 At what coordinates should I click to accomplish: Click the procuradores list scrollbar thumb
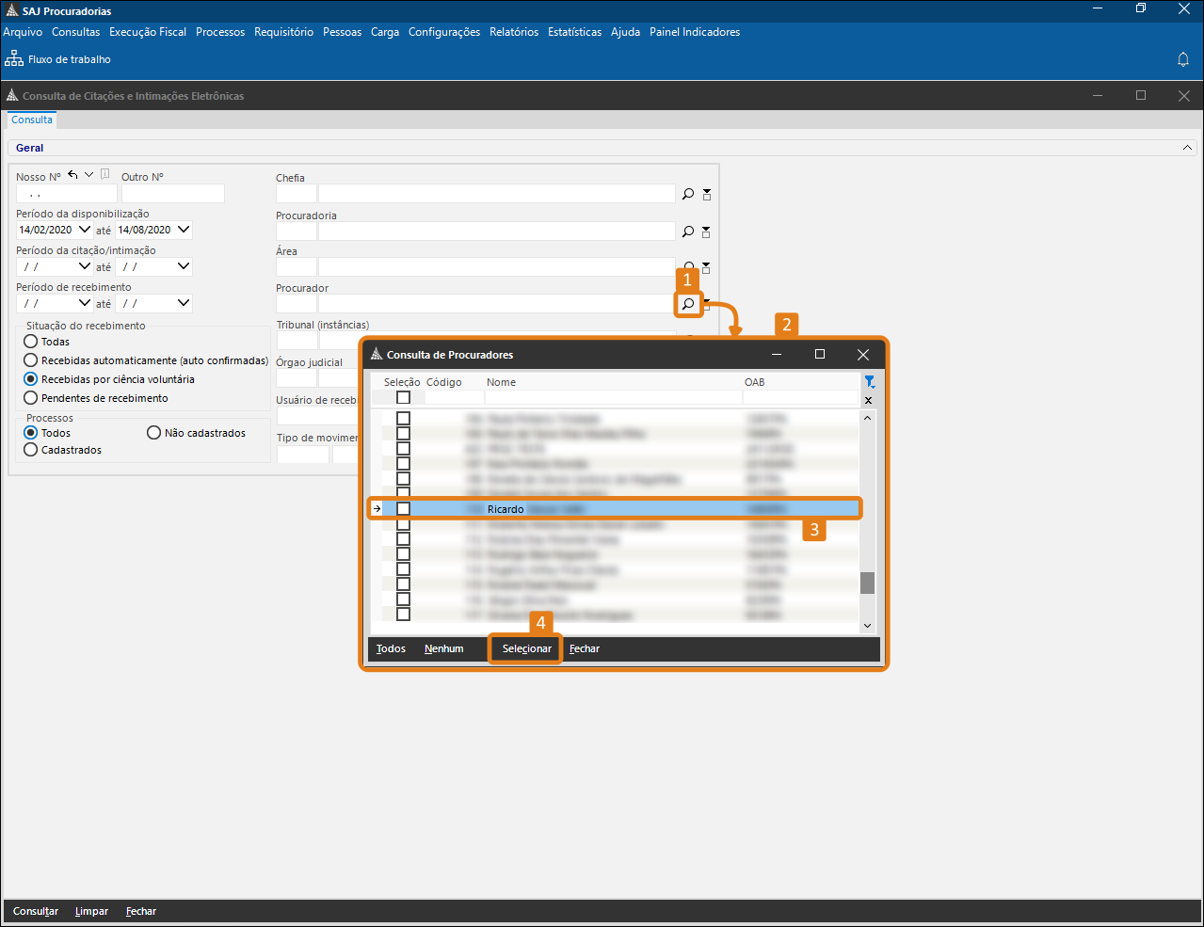[867, 583]
